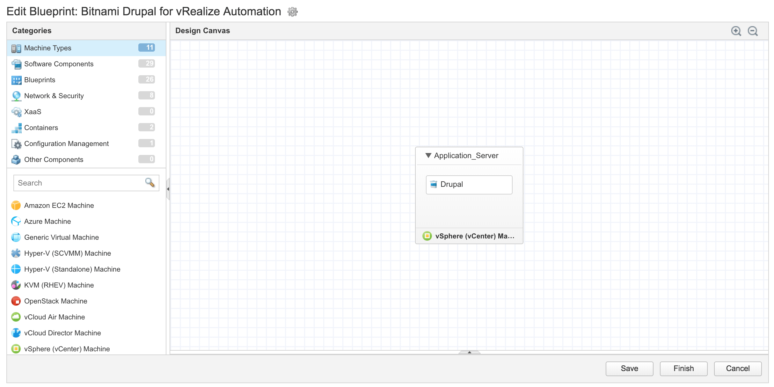
Task: Click the Blueprints count badge 26
Action: [x=147, y=79]
